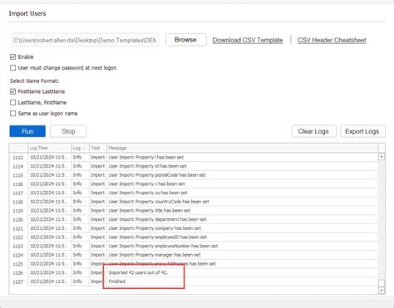This screenshot has height=308, width=394.
Task: Click the log list scroll down arrow
Action: point(382,291)
